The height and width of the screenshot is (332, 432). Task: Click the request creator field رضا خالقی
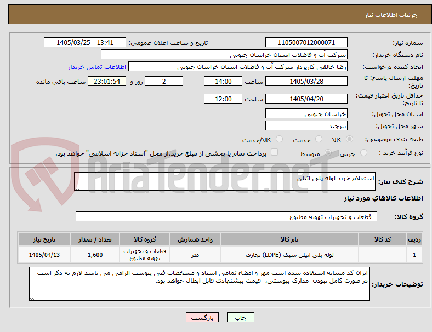238,67
